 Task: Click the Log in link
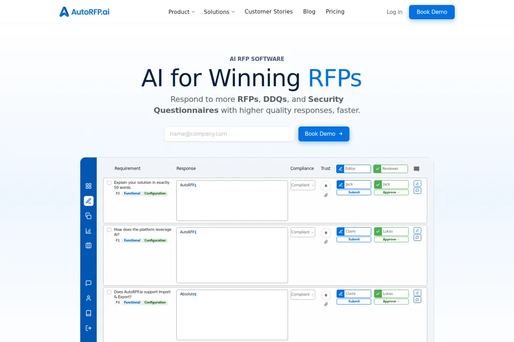395,12
